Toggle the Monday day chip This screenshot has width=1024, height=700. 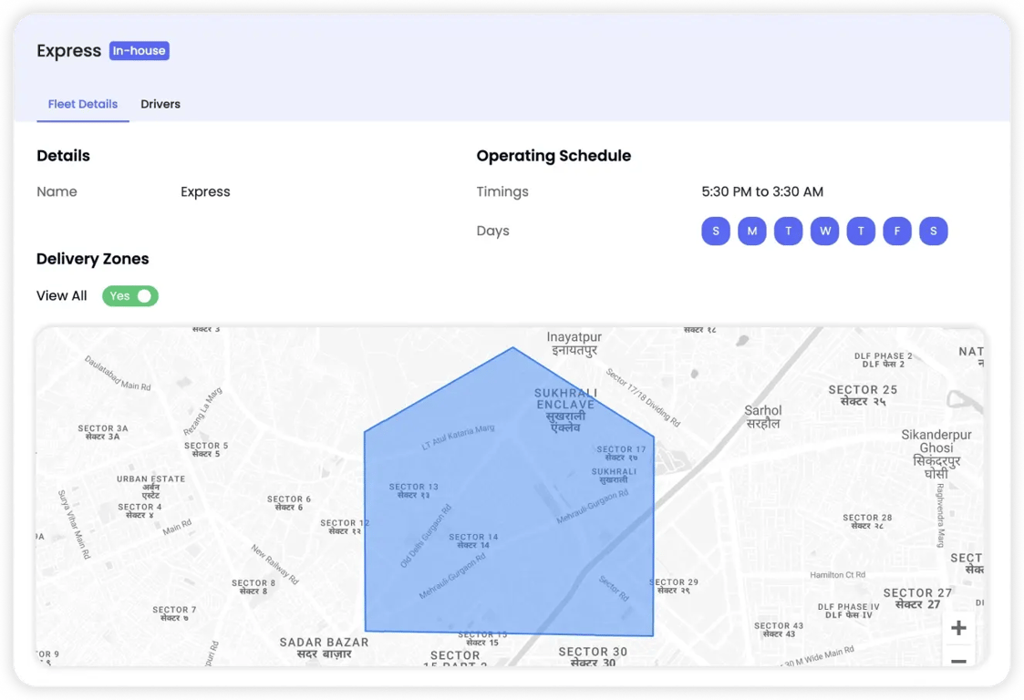752,232
